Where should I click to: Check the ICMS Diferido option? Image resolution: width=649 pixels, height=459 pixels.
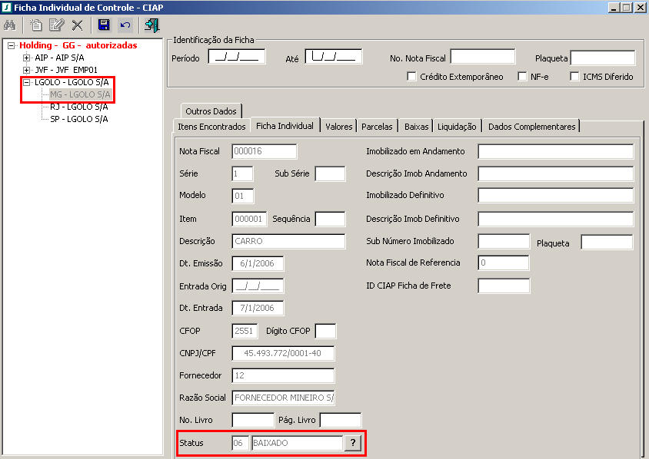575,77
